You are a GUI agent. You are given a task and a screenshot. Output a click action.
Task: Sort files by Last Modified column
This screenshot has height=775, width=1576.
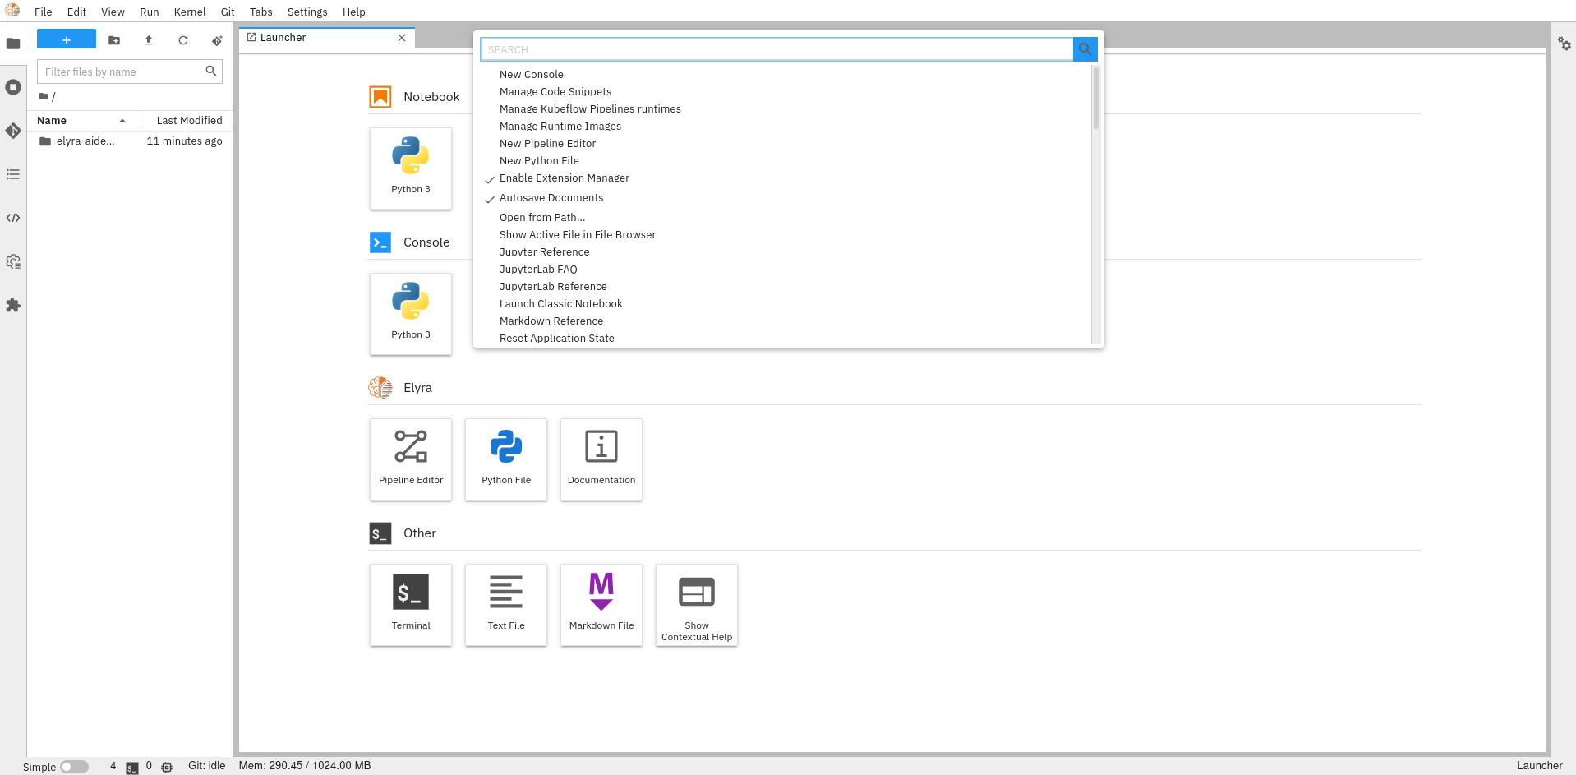(x=187, y=120)
